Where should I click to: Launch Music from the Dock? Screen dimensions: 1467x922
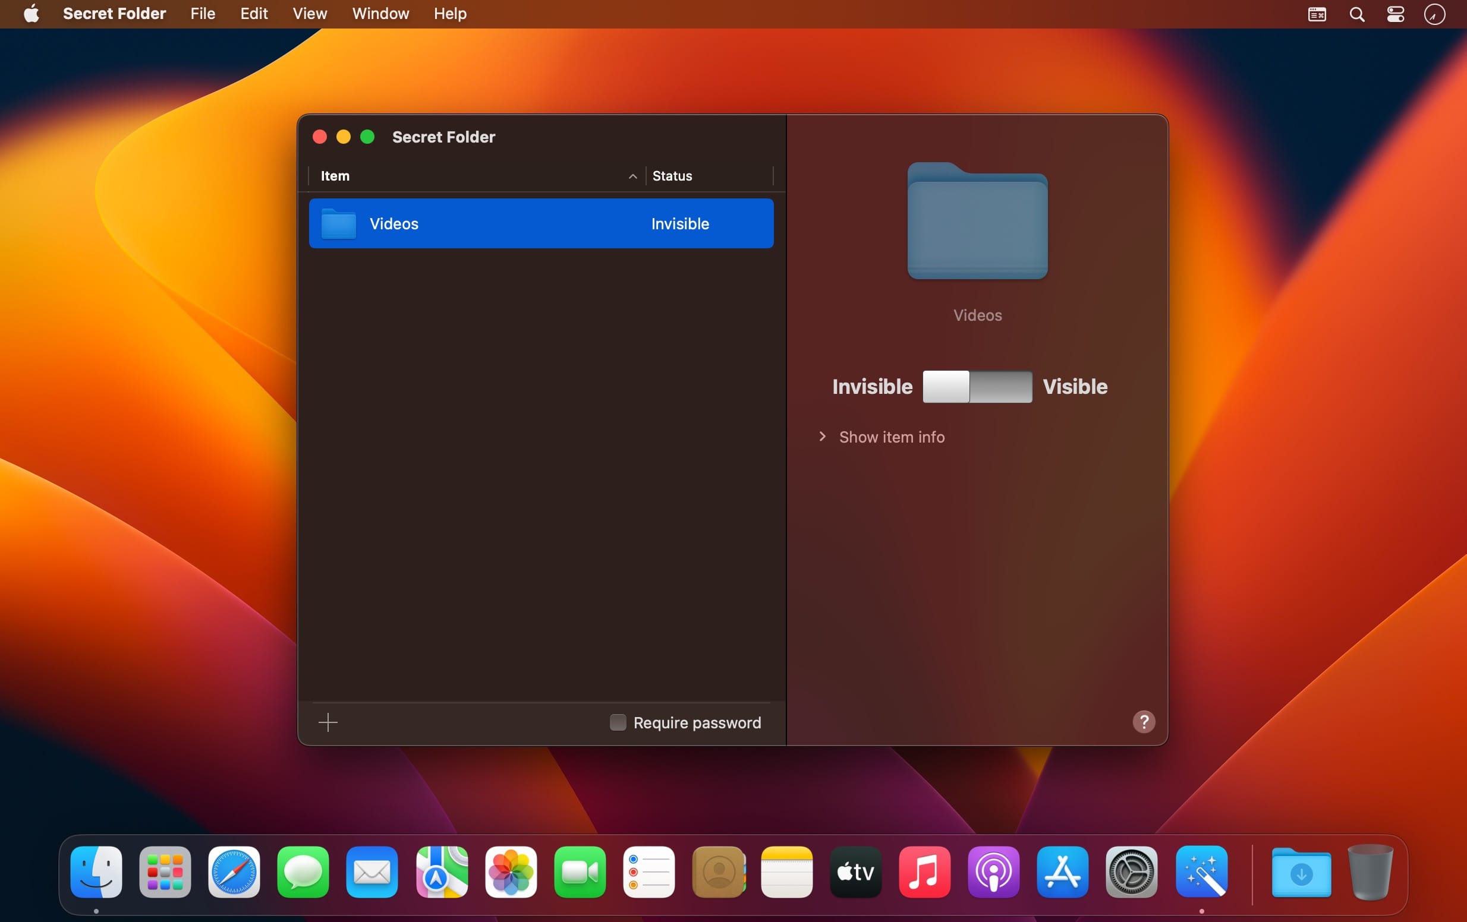coord(924,871)
